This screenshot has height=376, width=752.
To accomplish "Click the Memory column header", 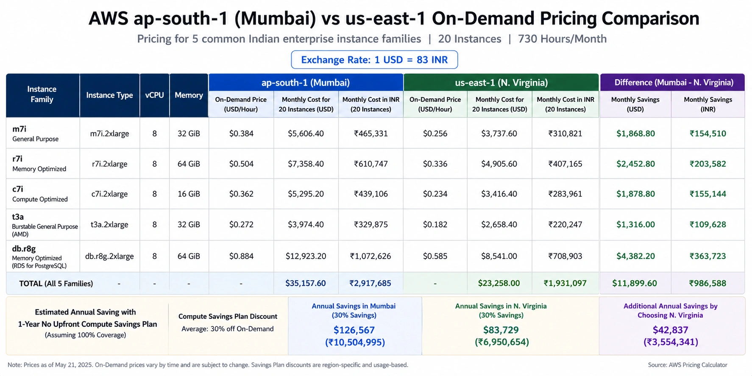I will coord(189,95).
